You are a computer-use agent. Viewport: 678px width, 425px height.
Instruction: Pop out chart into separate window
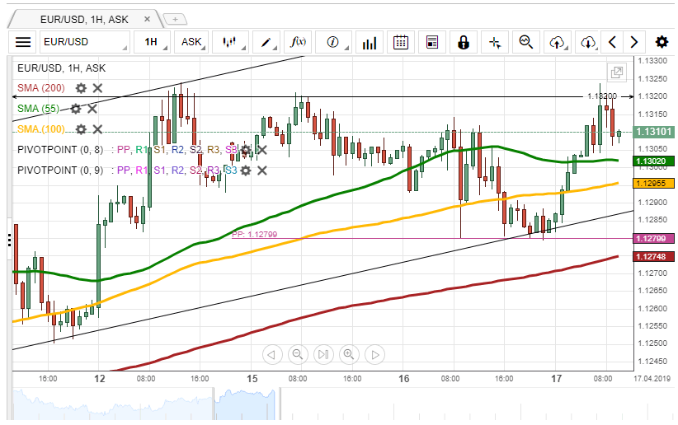coord(616,72)
